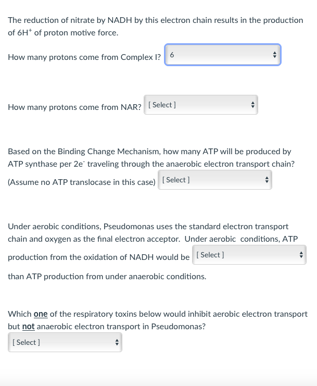The width and height of the screenshot is (317, 386).
Task: Click the "(Assume no ATP translocase in this case)" note
Action: click(x=82, y=182)
